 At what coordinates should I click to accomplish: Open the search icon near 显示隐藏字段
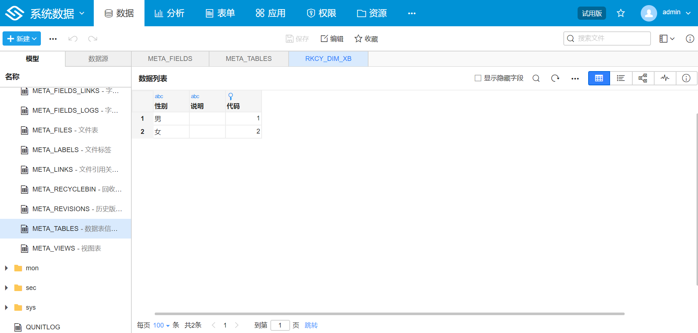pos(536,78)
